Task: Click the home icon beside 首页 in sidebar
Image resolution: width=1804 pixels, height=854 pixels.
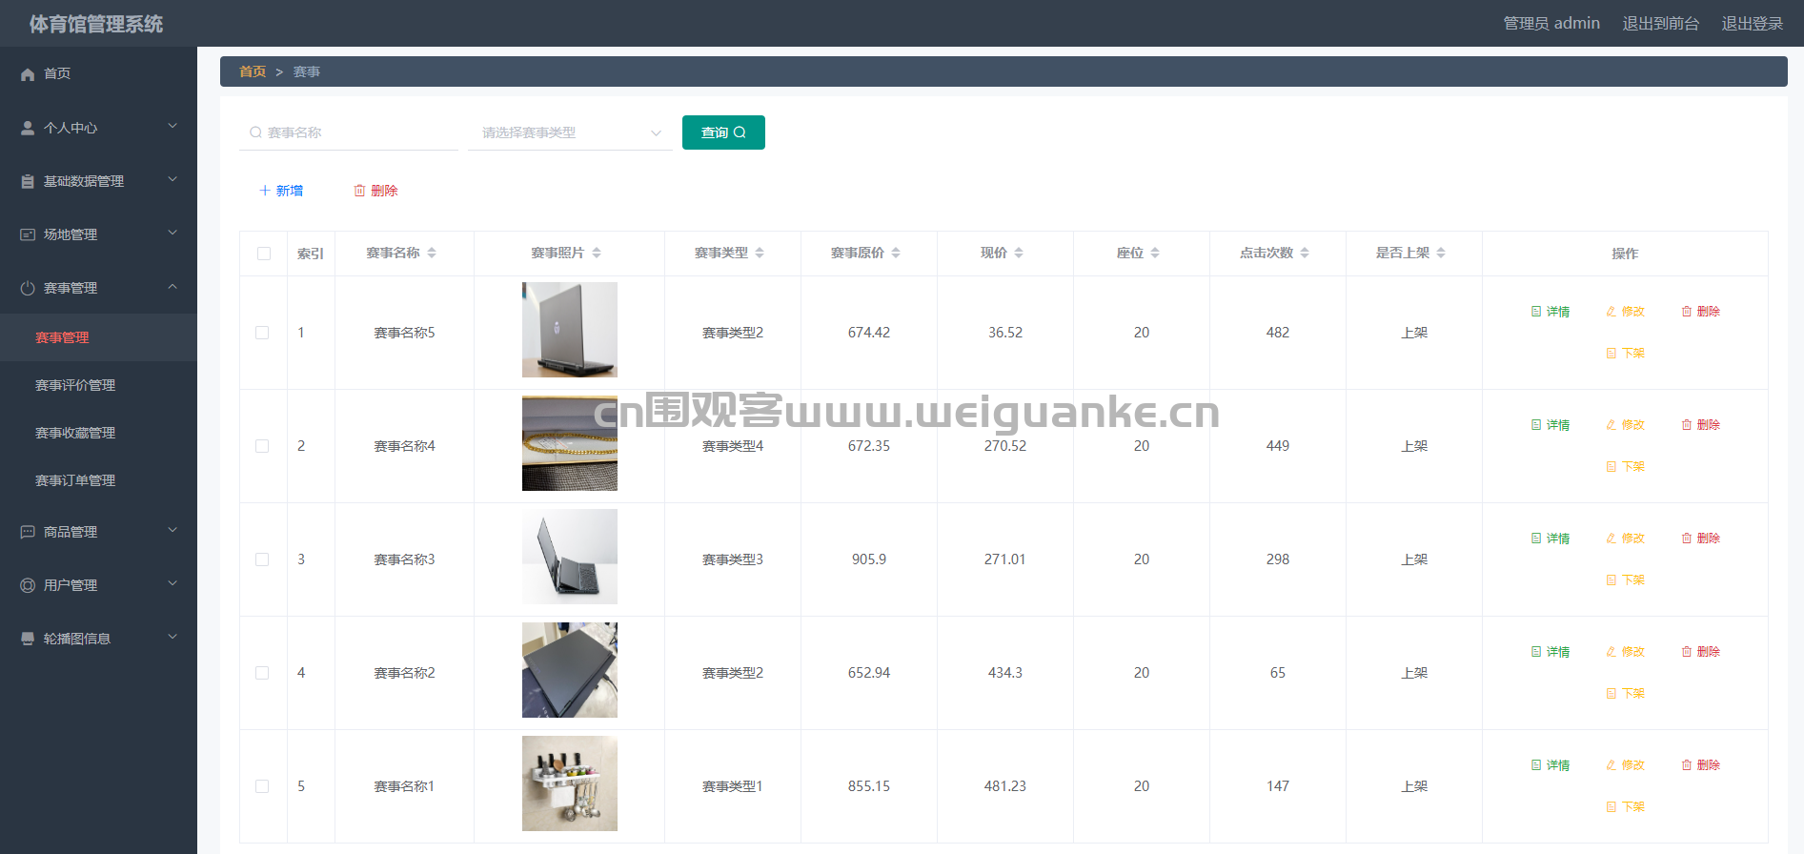Action: tap(28, 74)
